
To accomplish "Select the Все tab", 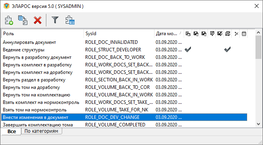I will pos(11,132).
